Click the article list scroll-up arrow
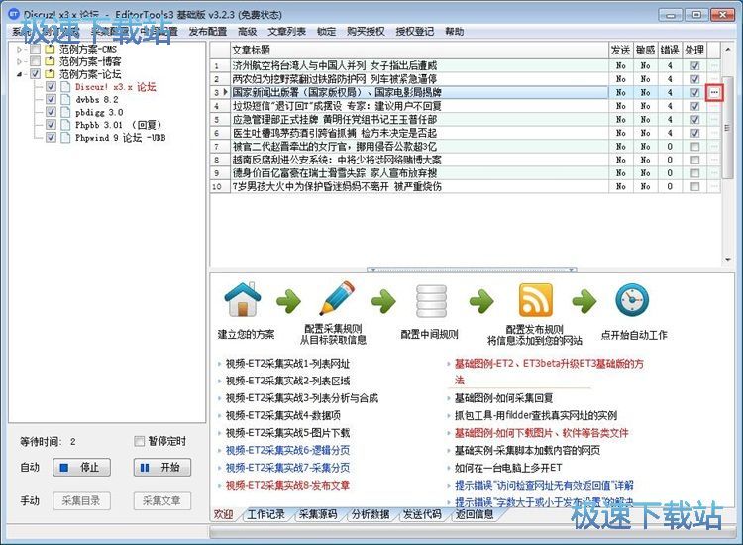Screen dimensions: 743x545 coord(727,50)
